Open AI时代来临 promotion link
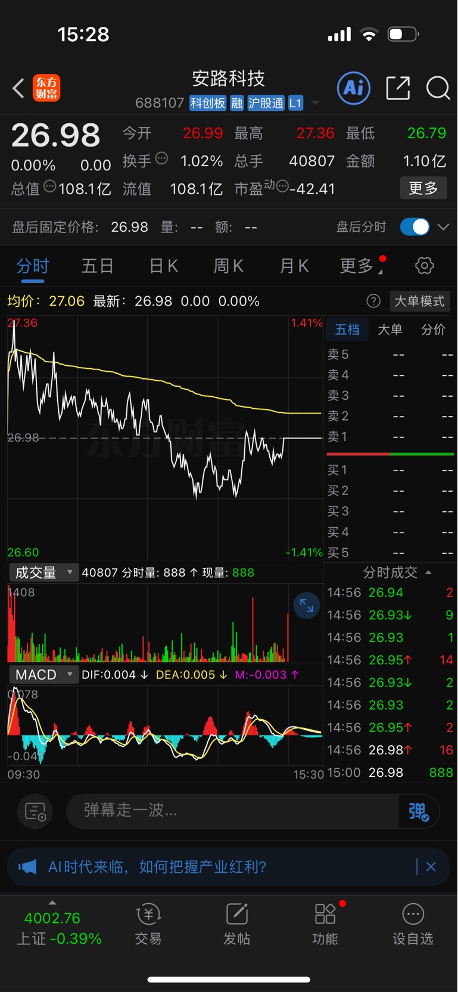Screen dimensions: 458x992 coord(157,866)
